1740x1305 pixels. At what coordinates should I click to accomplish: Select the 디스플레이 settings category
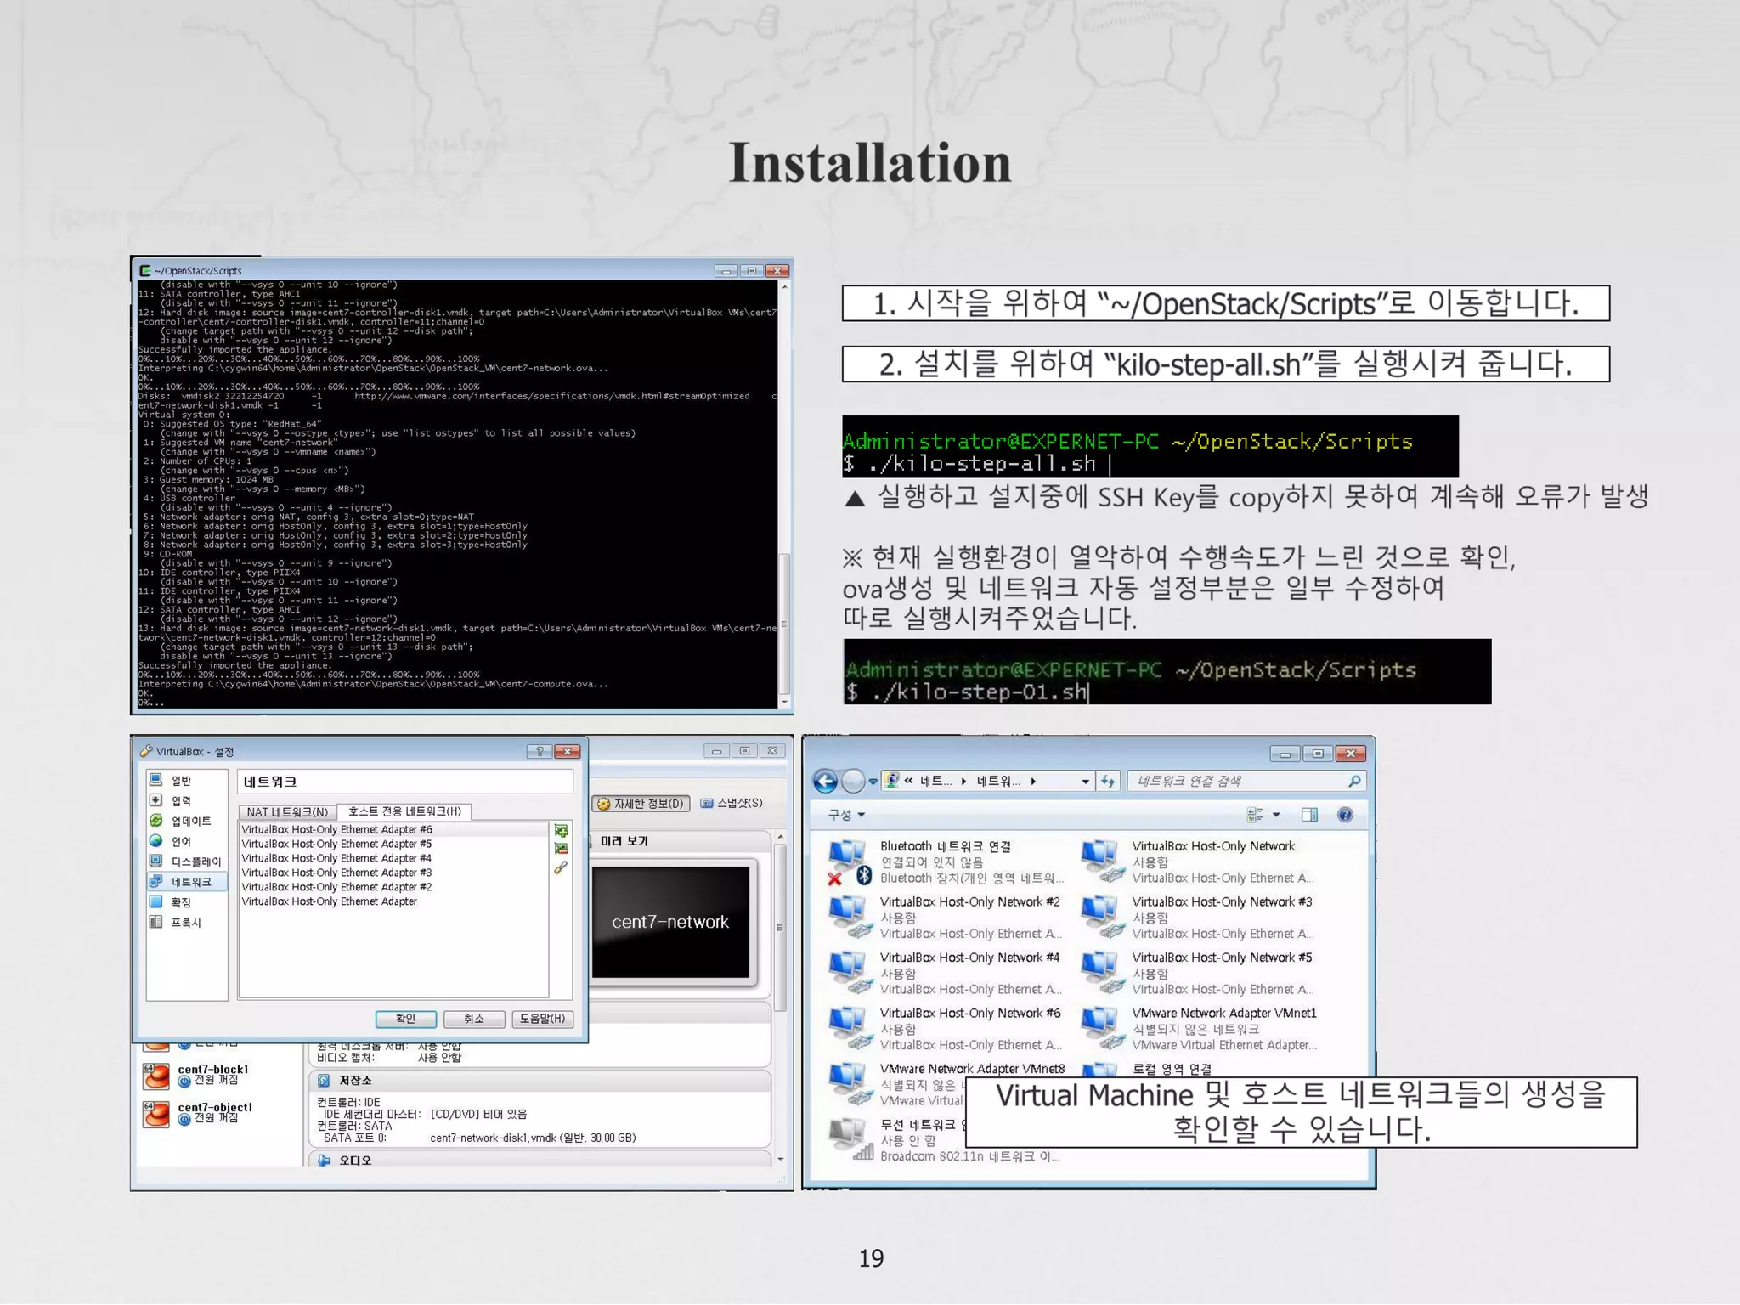pos(195,862)
